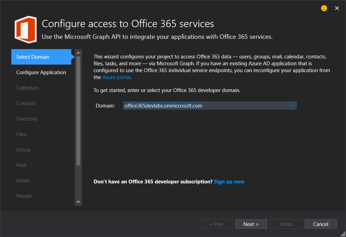346x237 pixels.
Task: Click the smiley feedback icon
Action: point(324,8)
